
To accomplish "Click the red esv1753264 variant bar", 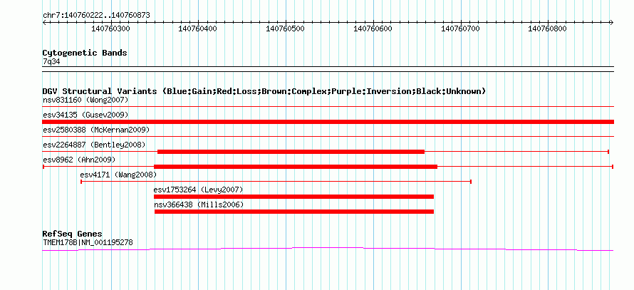I will point(293,197).
